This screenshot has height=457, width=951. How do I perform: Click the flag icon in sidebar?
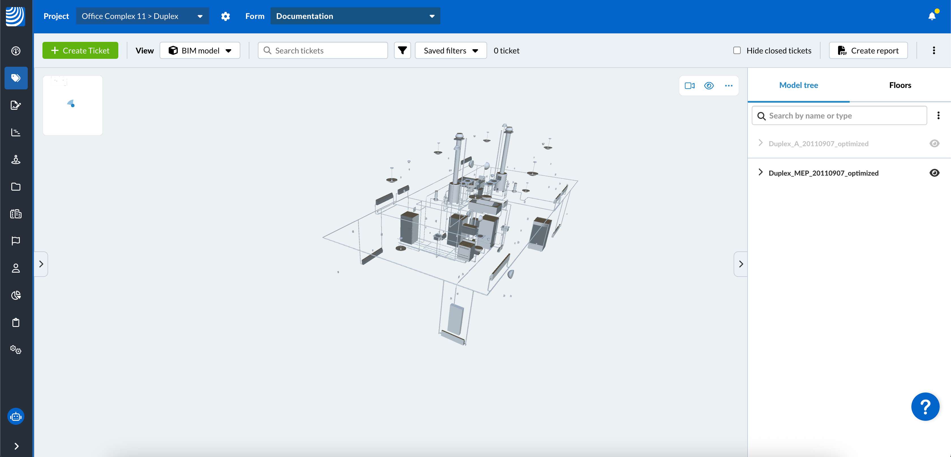click(x=16, y=241)
